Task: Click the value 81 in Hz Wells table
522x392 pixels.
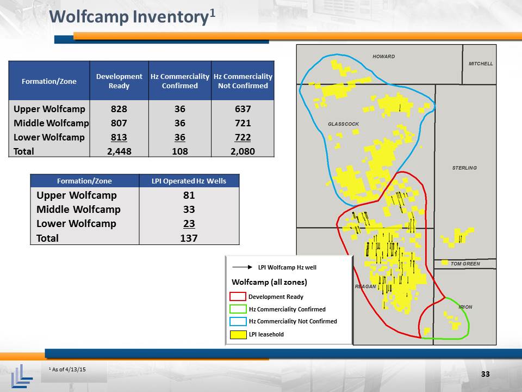Action: point(189,195)
